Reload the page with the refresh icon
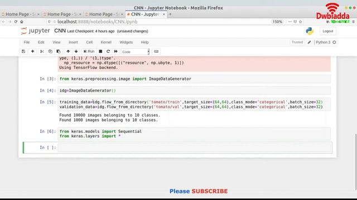 pyautogui.click(x=16, y=22)
